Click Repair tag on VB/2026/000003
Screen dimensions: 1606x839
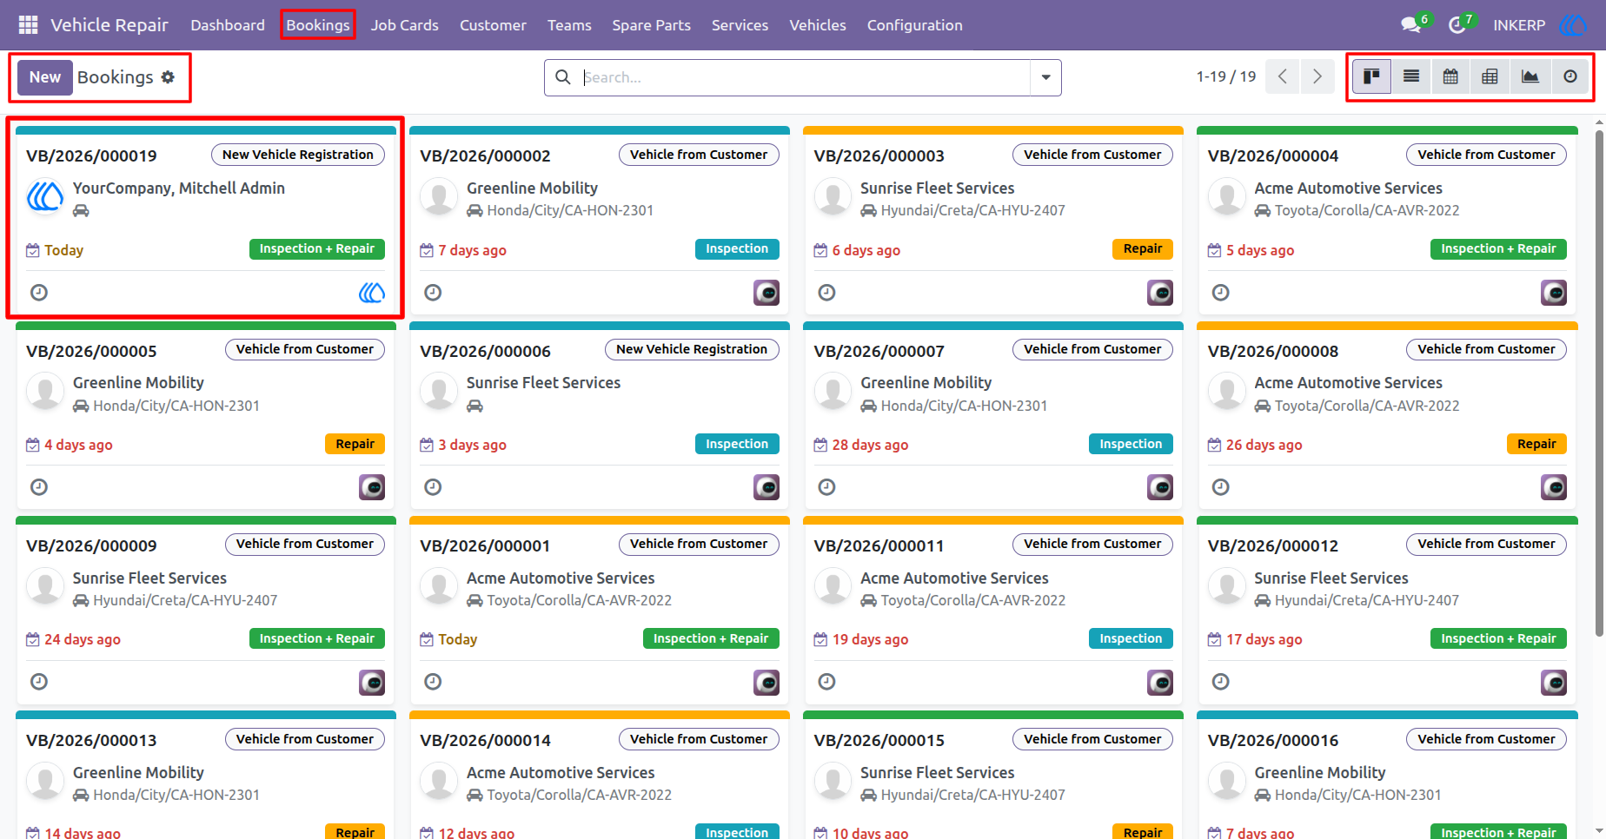1142,249
